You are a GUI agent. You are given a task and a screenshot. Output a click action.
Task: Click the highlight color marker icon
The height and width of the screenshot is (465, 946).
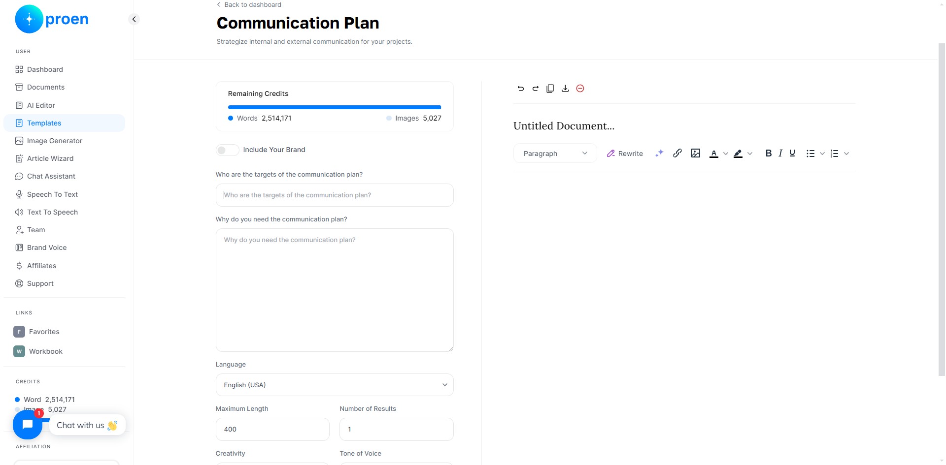738,154
